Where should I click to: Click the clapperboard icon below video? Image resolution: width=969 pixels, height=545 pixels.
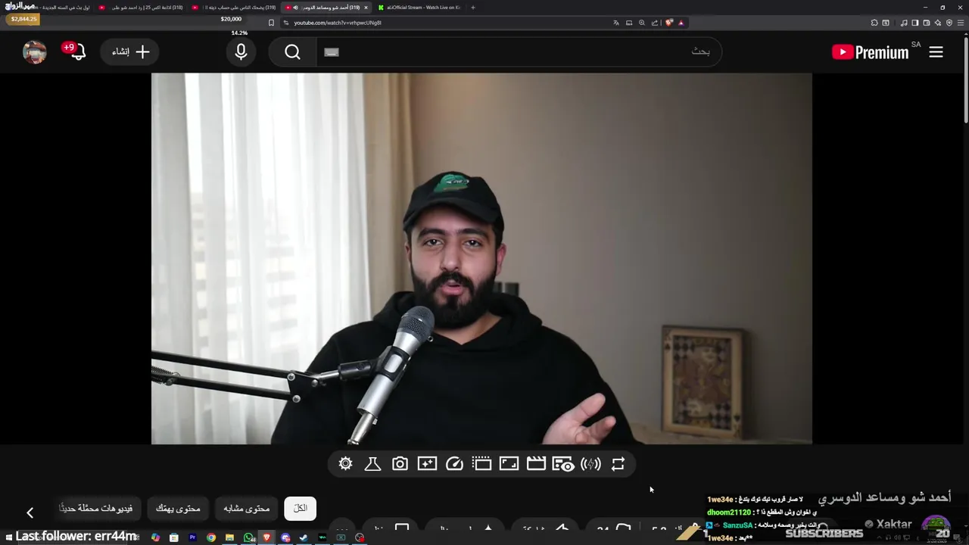point(536,464)
